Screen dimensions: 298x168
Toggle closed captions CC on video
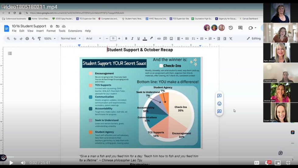tap(257, 163)
